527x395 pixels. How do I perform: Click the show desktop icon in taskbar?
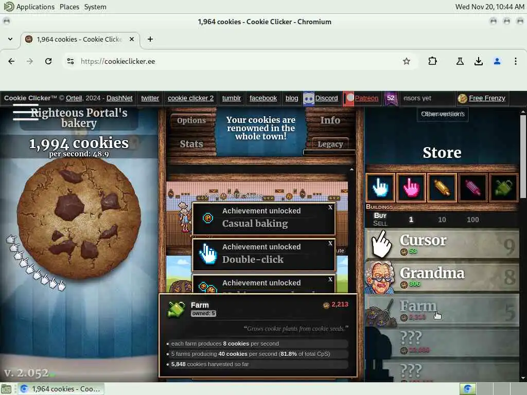pos(6,389)
